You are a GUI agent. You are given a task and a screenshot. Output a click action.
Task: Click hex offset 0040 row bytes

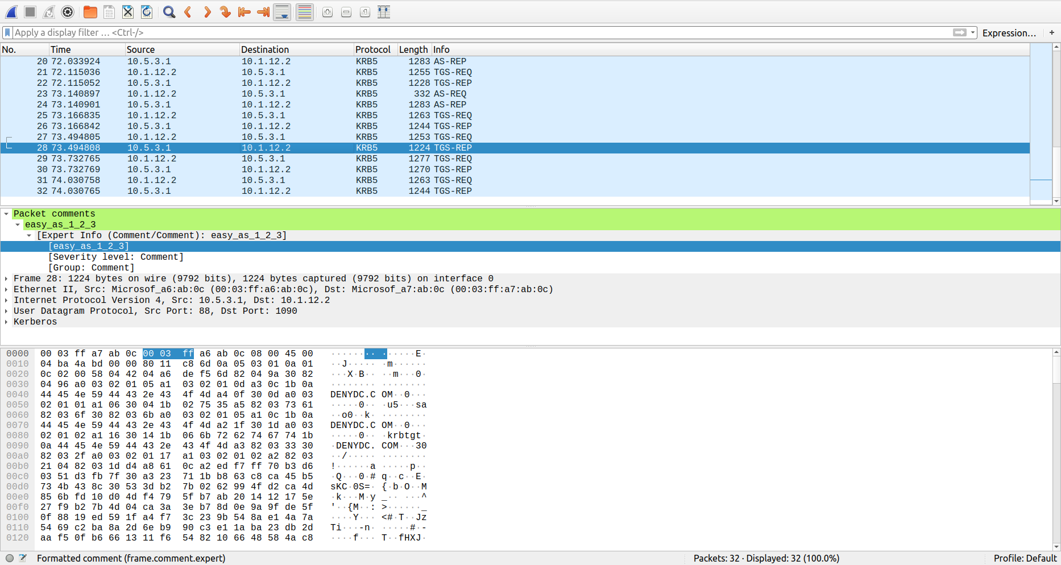176,394
